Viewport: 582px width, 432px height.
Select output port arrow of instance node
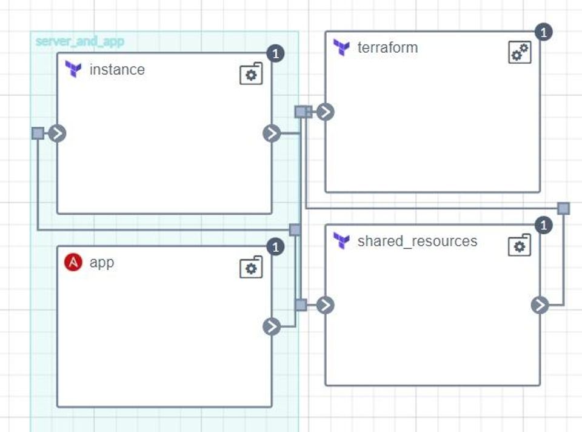pos(272,133)
